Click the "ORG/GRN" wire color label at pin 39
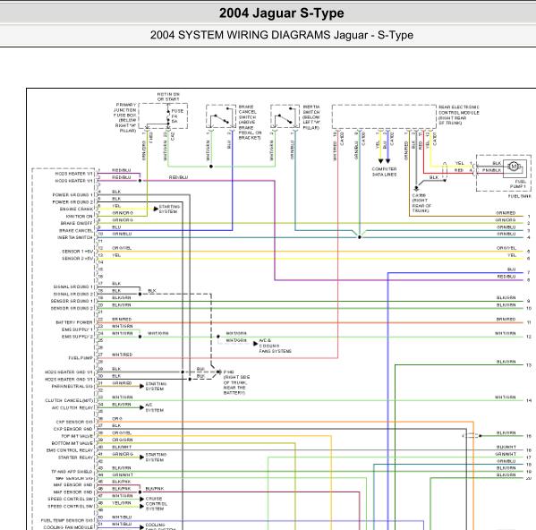 coord(123,440)
